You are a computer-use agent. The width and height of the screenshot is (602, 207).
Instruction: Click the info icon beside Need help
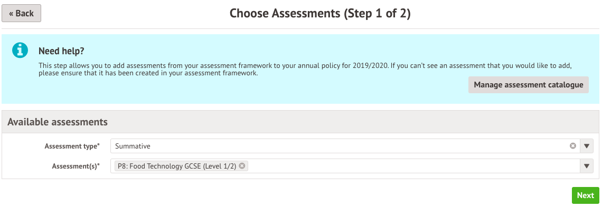pos(20,50)
